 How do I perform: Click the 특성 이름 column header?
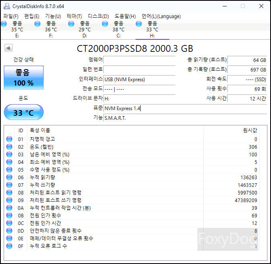tap(115, 130)
